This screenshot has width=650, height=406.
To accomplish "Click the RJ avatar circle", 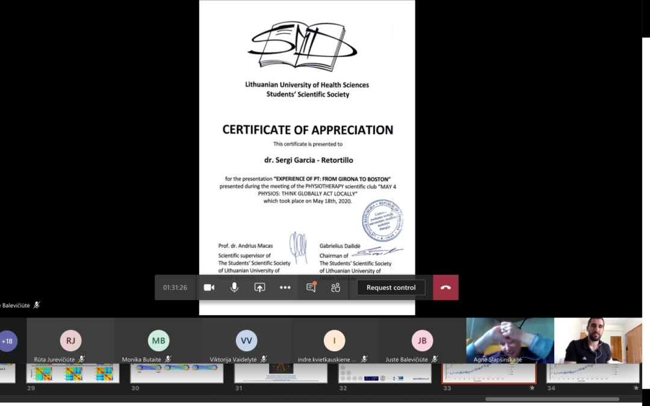I will (x=71, y=340).
